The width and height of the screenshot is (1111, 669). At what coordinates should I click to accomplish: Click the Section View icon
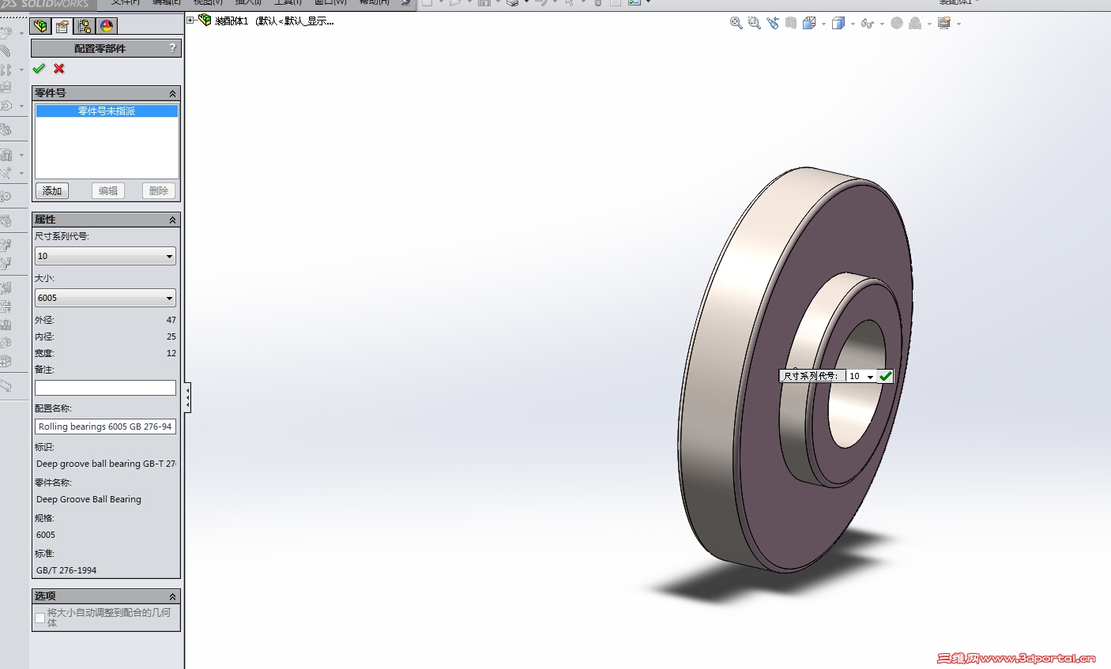pos(791,23)
